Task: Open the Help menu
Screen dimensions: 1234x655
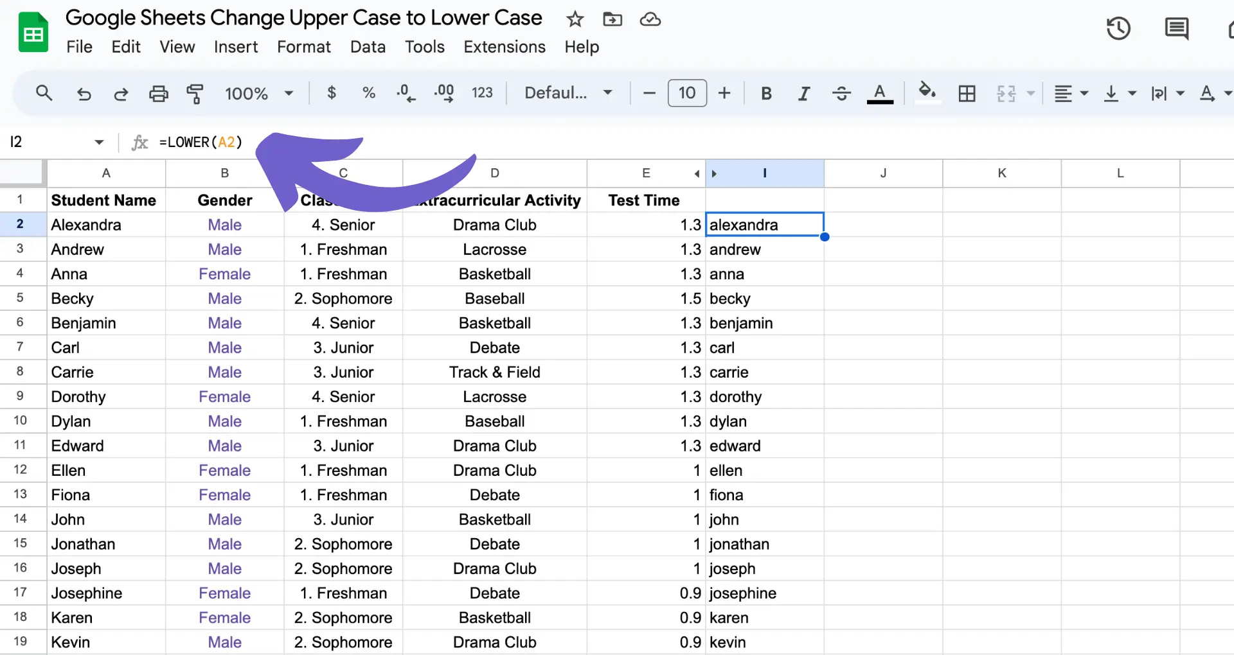Action: 582,47
